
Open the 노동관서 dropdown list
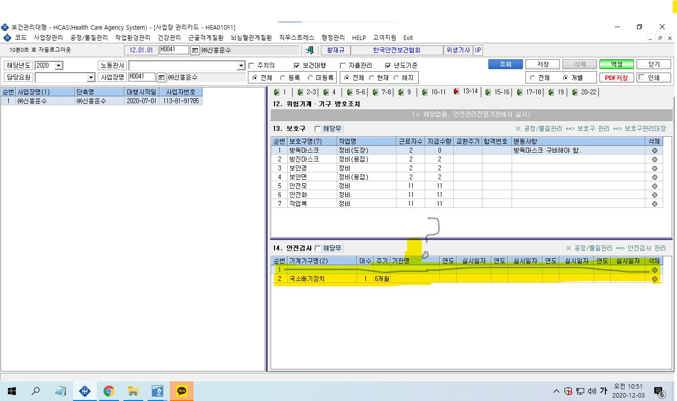click(241, 65)
